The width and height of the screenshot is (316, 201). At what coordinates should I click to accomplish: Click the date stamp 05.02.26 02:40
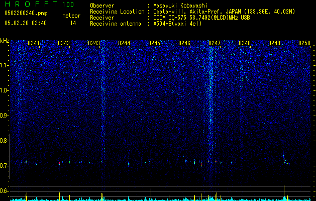(26, 23)
